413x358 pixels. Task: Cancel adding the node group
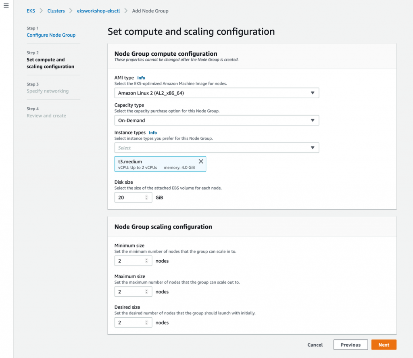click(x=315, y=345)
